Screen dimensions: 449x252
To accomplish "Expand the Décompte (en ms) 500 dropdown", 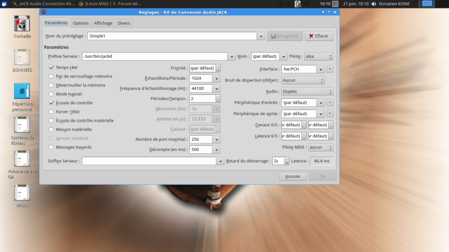I will click(217, 149).
